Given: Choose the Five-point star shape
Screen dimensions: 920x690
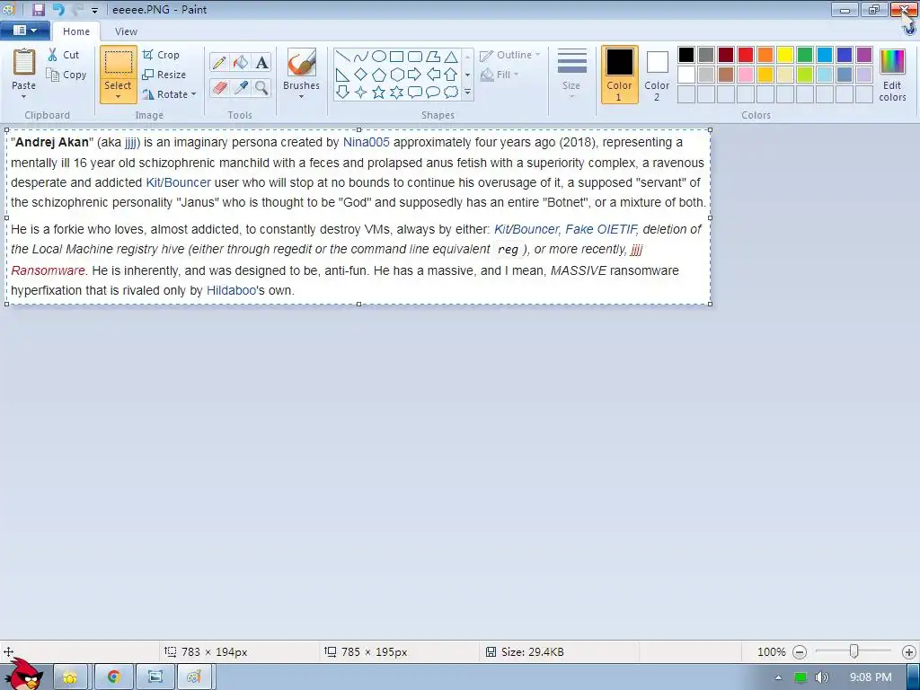Looking at the screenshot, I should coord(379,93).
